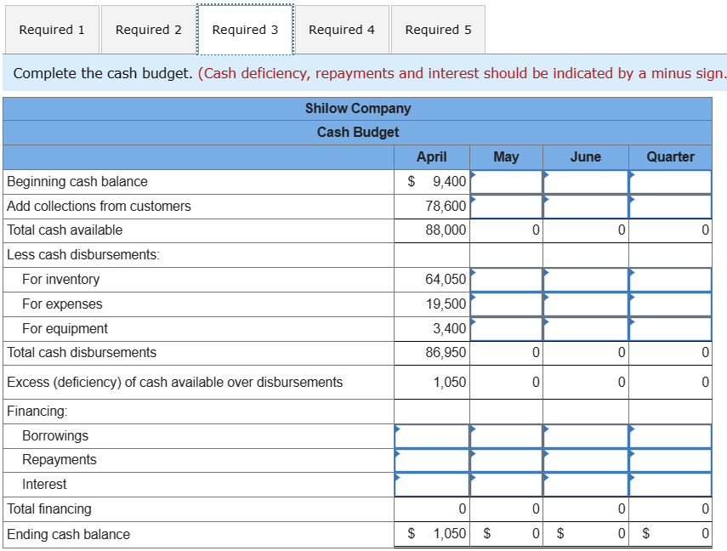The height and width of the screenshot is (551, 727).
Task: Switch to the Required 2 tab
Action: (x=147, y=29)
